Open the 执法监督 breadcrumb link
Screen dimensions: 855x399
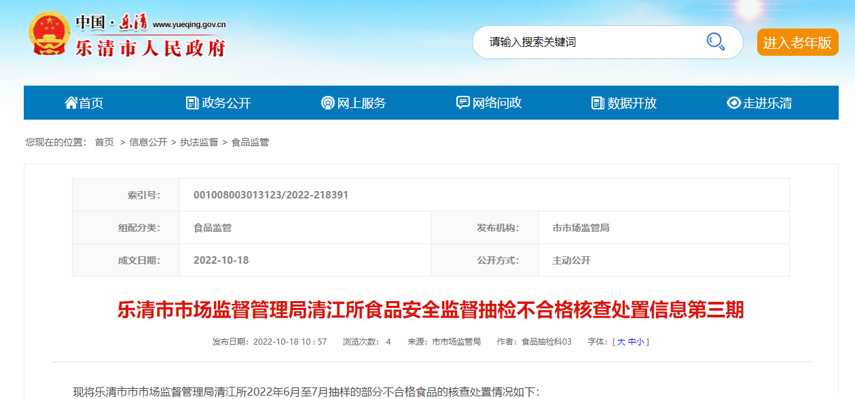[199, 142]
